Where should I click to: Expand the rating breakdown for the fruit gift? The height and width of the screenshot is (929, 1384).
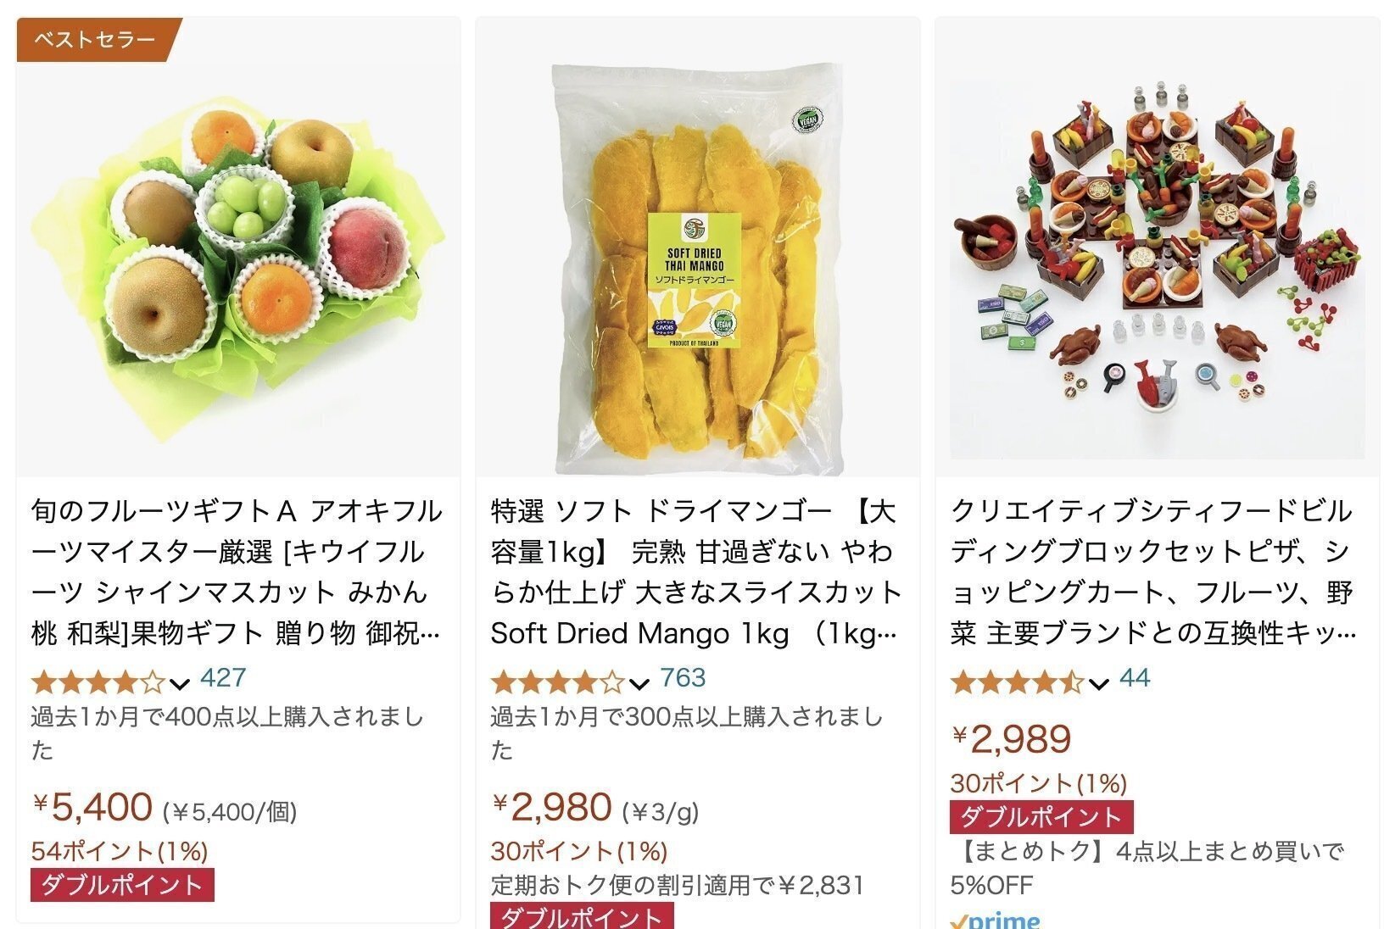(x=179, y=683)
